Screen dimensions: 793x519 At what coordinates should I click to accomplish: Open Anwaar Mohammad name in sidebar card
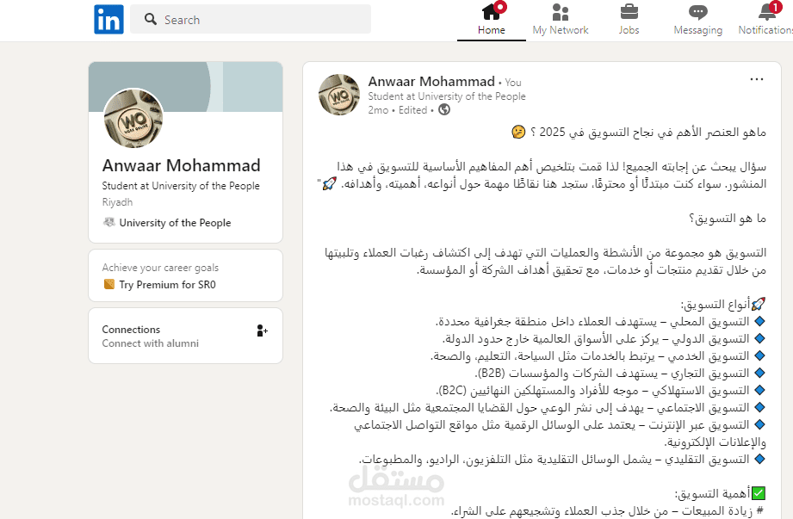181,165
